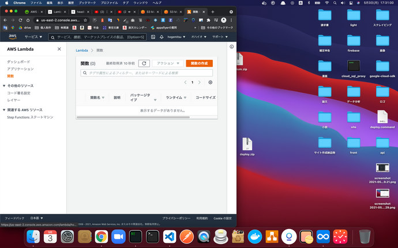Viewport: 398px width, 248px height.
Task: Open ウィンドウ menu in menu bar
Action: point(140,3)
